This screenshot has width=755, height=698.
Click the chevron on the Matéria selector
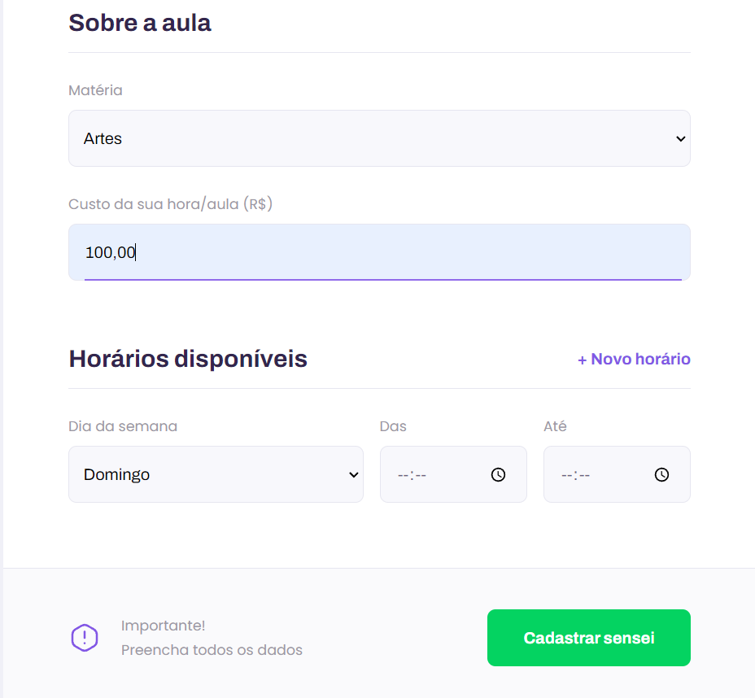(680, 138)
